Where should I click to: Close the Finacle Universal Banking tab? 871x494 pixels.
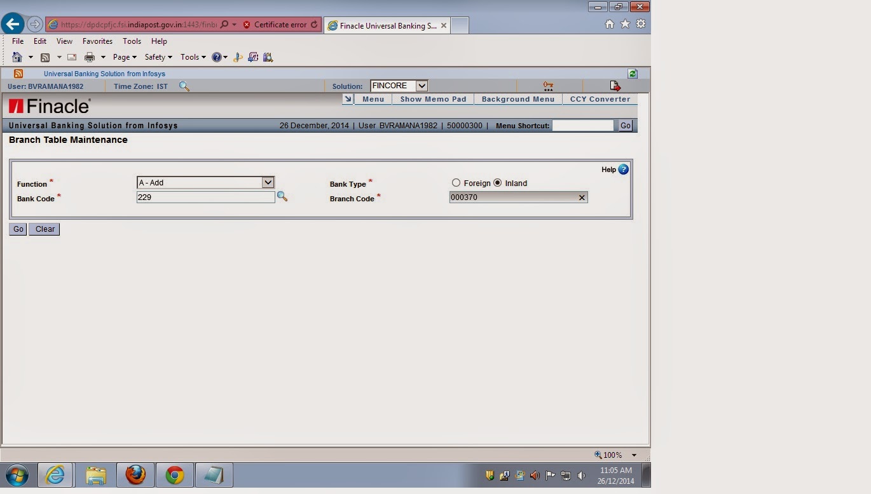point(444,25)
